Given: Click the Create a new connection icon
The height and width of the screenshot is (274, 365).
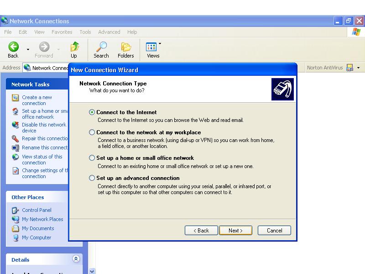Looking at the screenshot, I should (x=16, y=98).
